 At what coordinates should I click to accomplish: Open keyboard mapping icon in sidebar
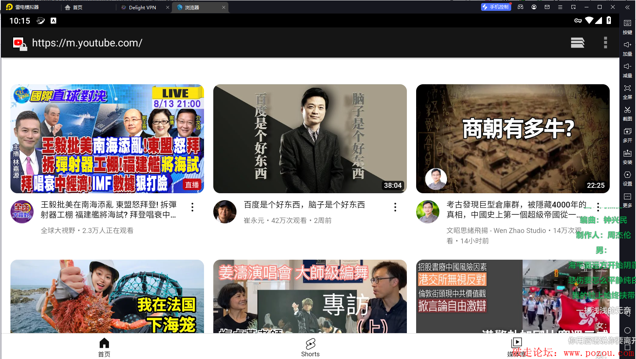627,23
